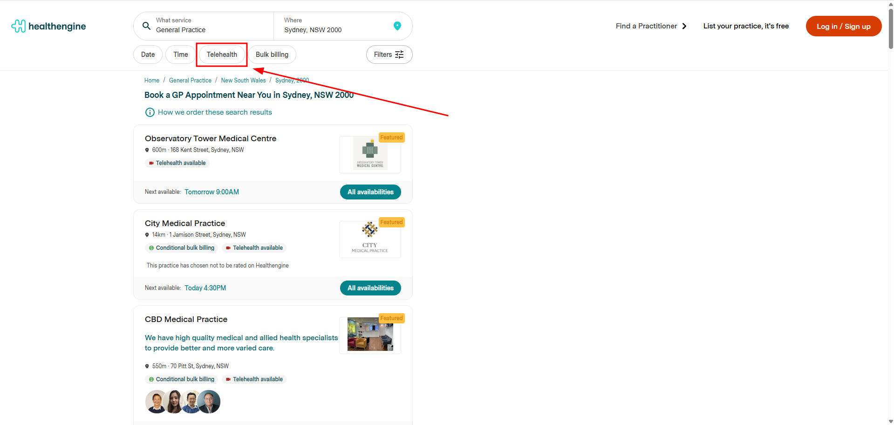
Task: Click the search magnifier icon
Action: 146,26
